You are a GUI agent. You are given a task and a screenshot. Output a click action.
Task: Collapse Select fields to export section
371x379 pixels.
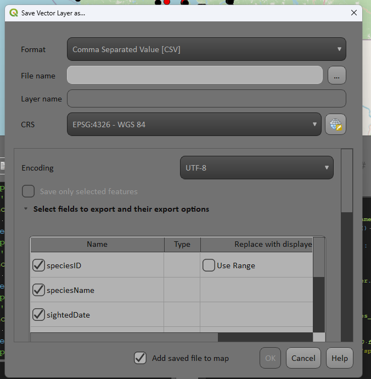click(x=26, y=208)
